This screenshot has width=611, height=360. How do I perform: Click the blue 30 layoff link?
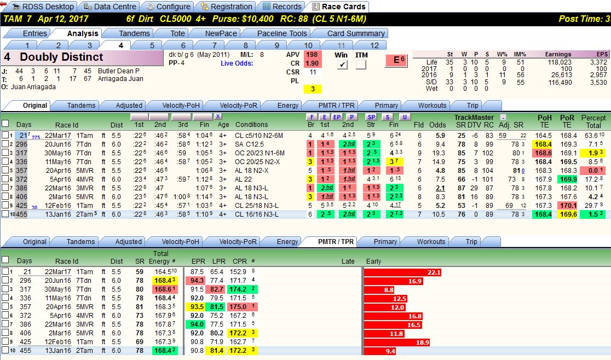(34, 207)
